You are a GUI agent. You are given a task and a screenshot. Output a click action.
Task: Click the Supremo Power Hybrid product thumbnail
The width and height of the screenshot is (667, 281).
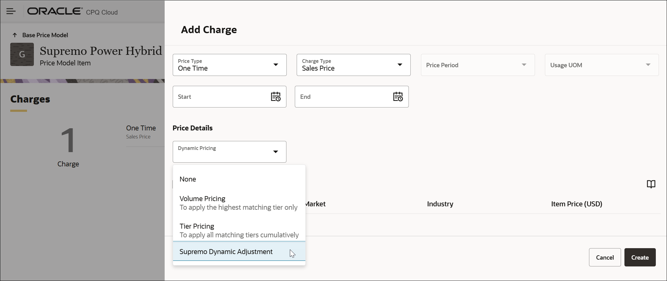(x=22, y=54)
